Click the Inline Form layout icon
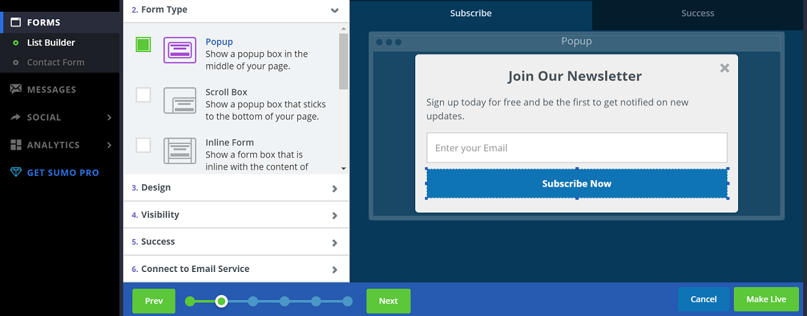This screenshot has height=316, width=807. [x=179, y=151]
